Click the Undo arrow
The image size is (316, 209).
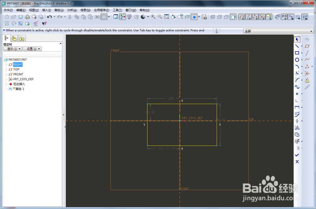tap(50, 17)
